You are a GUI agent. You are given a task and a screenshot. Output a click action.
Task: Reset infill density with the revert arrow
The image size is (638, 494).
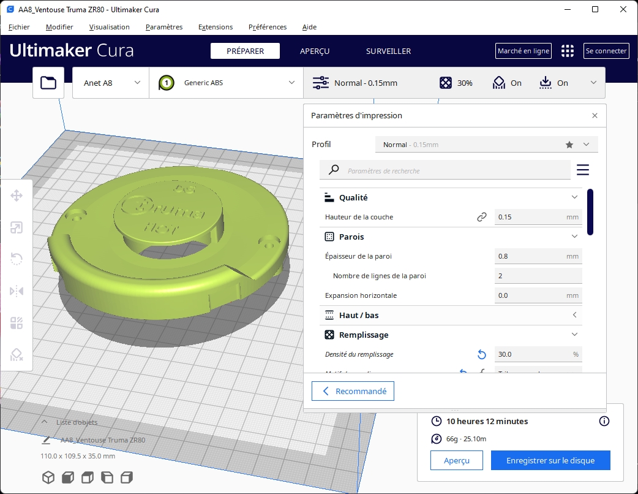[481, 354]
